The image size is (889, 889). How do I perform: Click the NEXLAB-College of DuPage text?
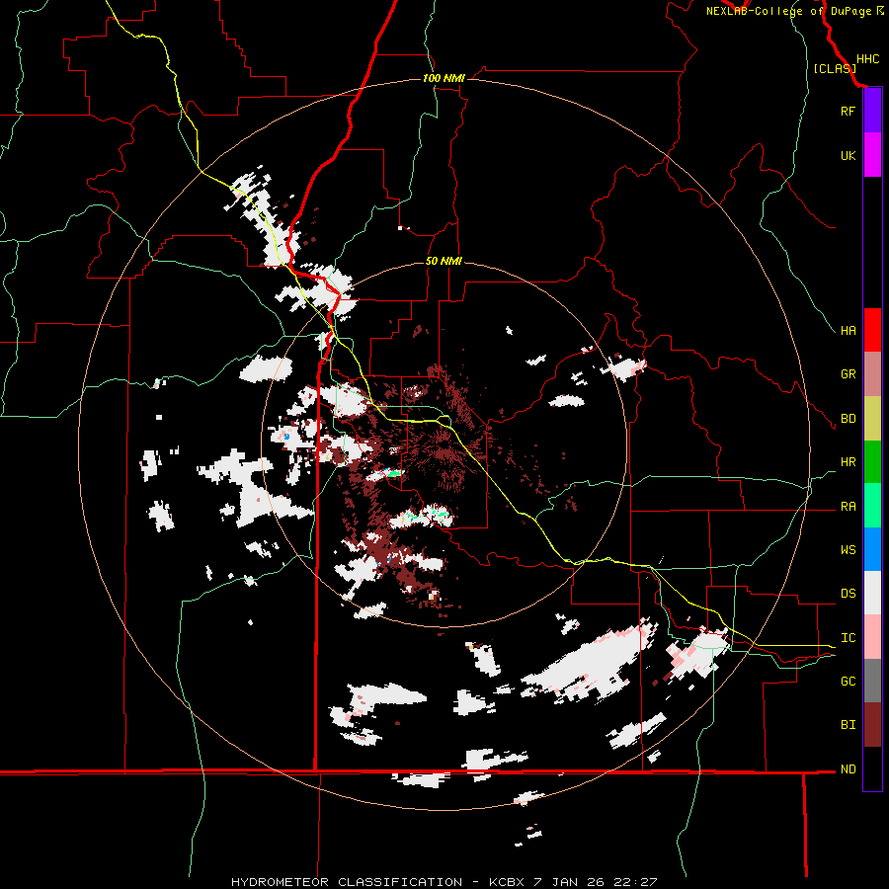tap(788, 11)
